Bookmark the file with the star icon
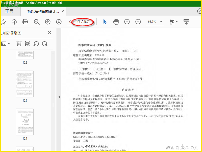Viewport: 202px width, 152px height. 4,22
